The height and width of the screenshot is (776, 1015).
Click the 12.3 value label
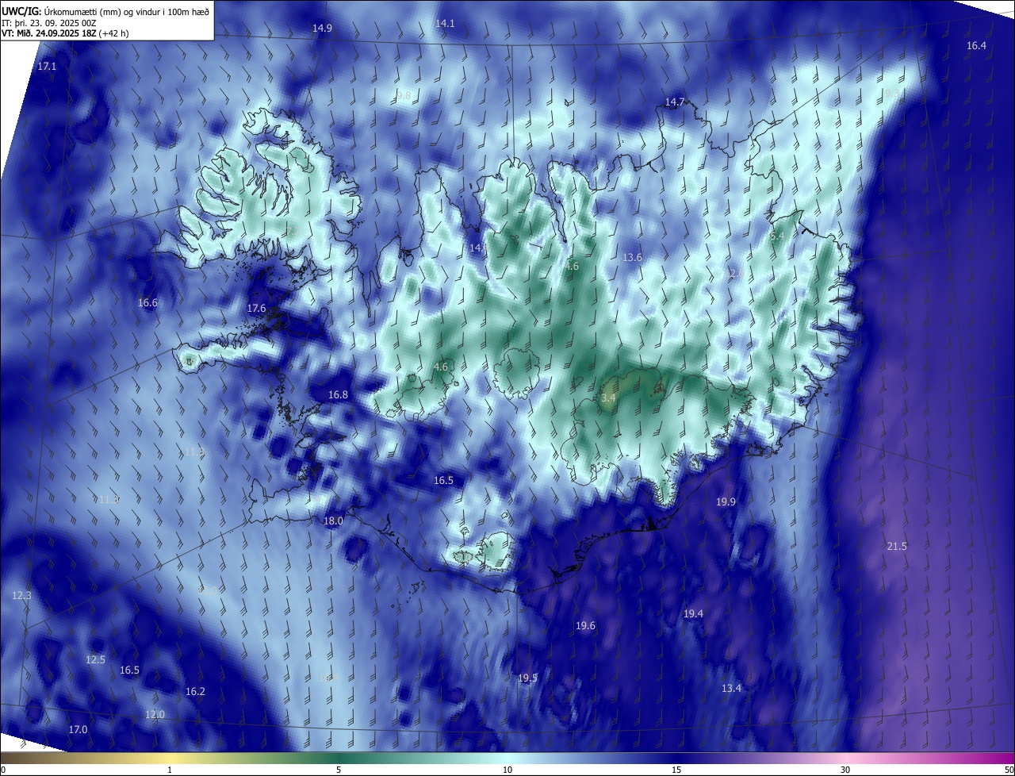(x=22, y=595)
